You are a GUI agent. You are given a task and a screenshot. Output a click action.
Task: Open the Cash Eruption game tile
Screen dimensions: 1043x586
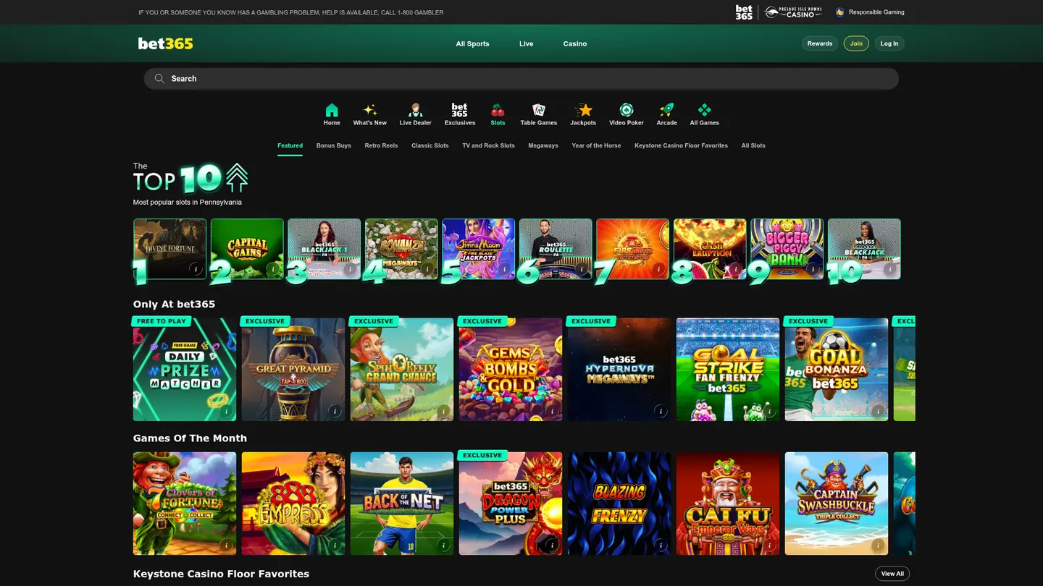(x=710, y=249)
